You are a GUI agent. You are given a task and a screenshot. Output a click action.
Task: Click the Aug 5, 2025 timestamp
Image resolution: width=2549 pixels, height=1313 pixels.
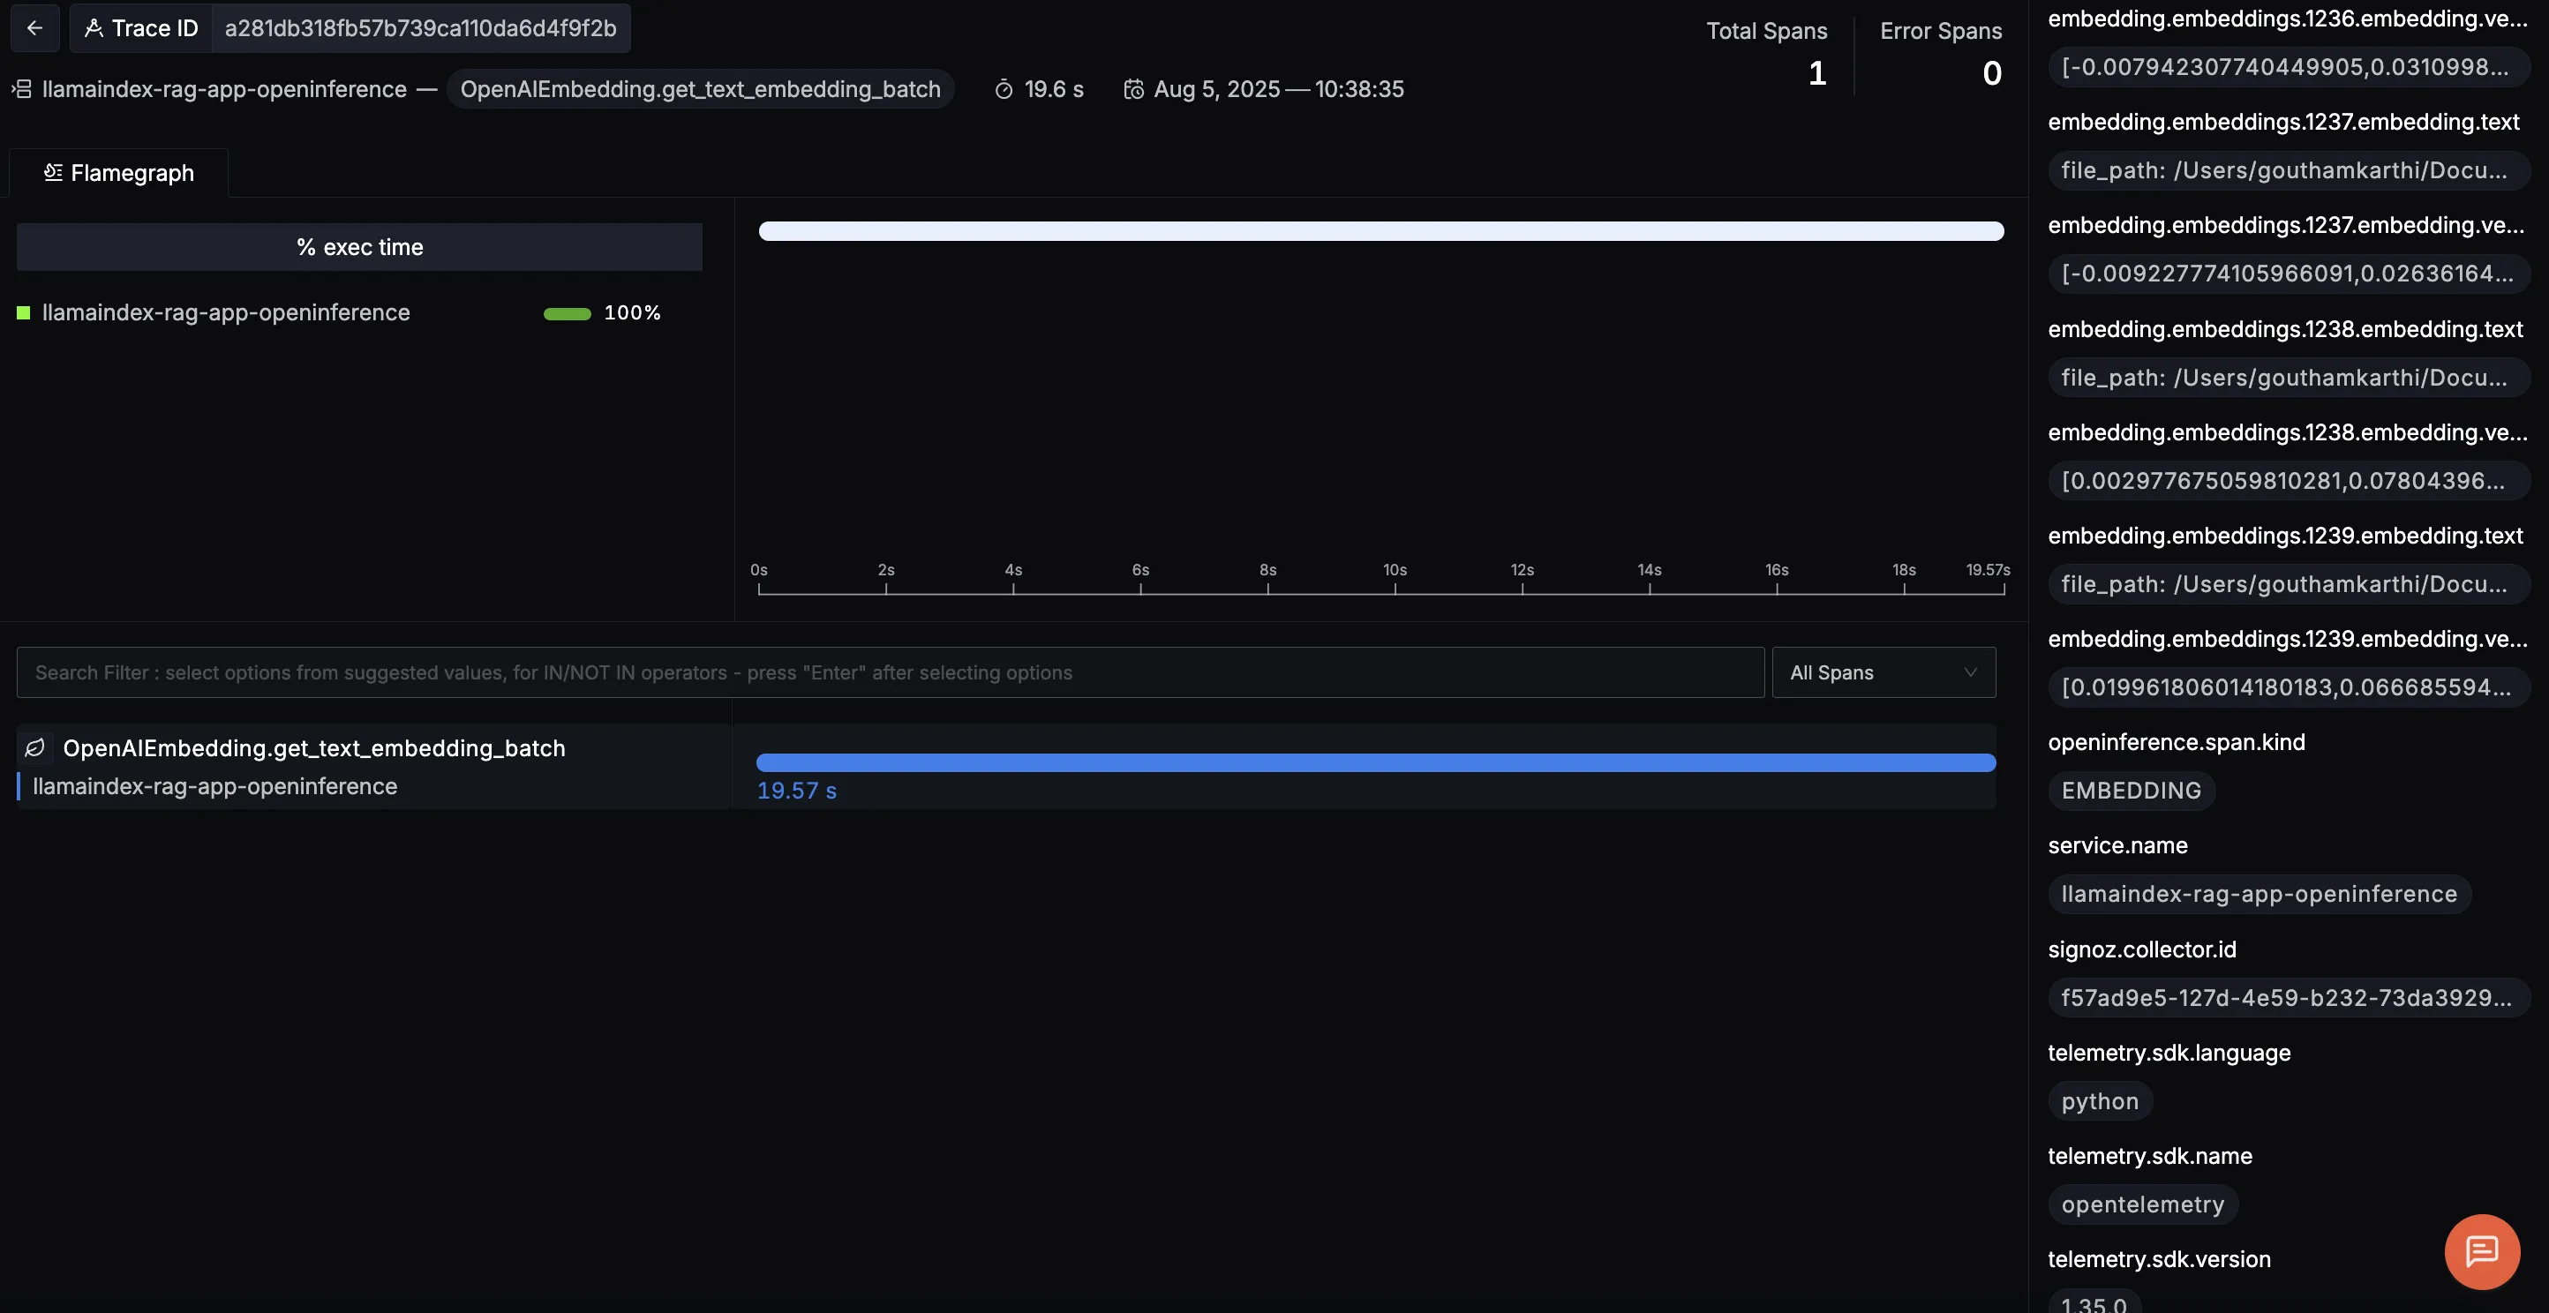1278,89
